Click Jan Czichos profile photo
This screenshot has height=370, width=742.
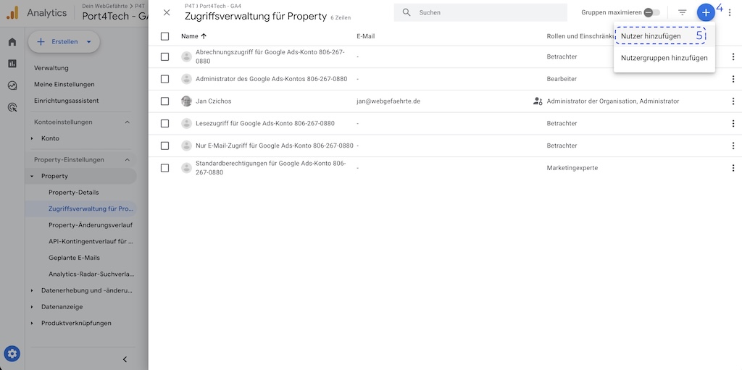coord(186,101)
